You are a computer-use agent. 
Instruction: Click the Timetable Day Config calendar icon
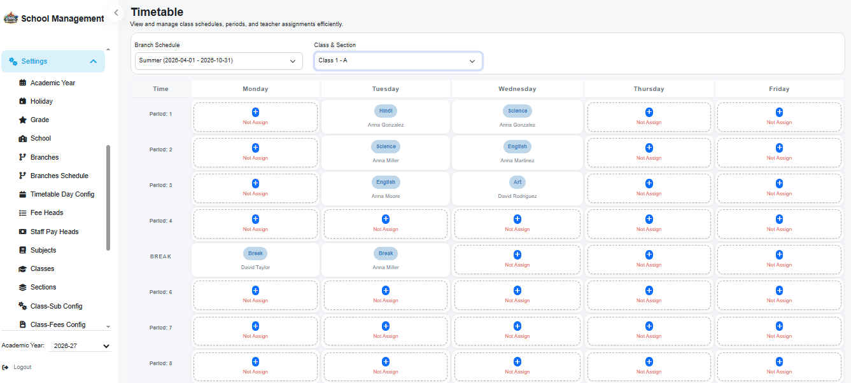[23, 194]
